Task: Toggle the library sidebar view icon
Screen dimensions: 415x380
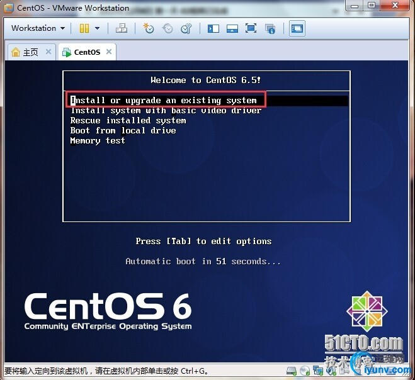Action: pos(213,28)
